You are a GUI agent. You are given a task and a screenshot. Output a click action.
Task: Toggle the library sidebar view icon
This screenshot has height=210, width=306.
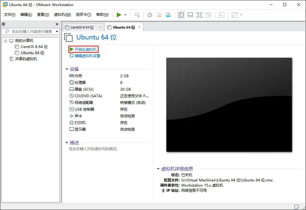point(181,15)
